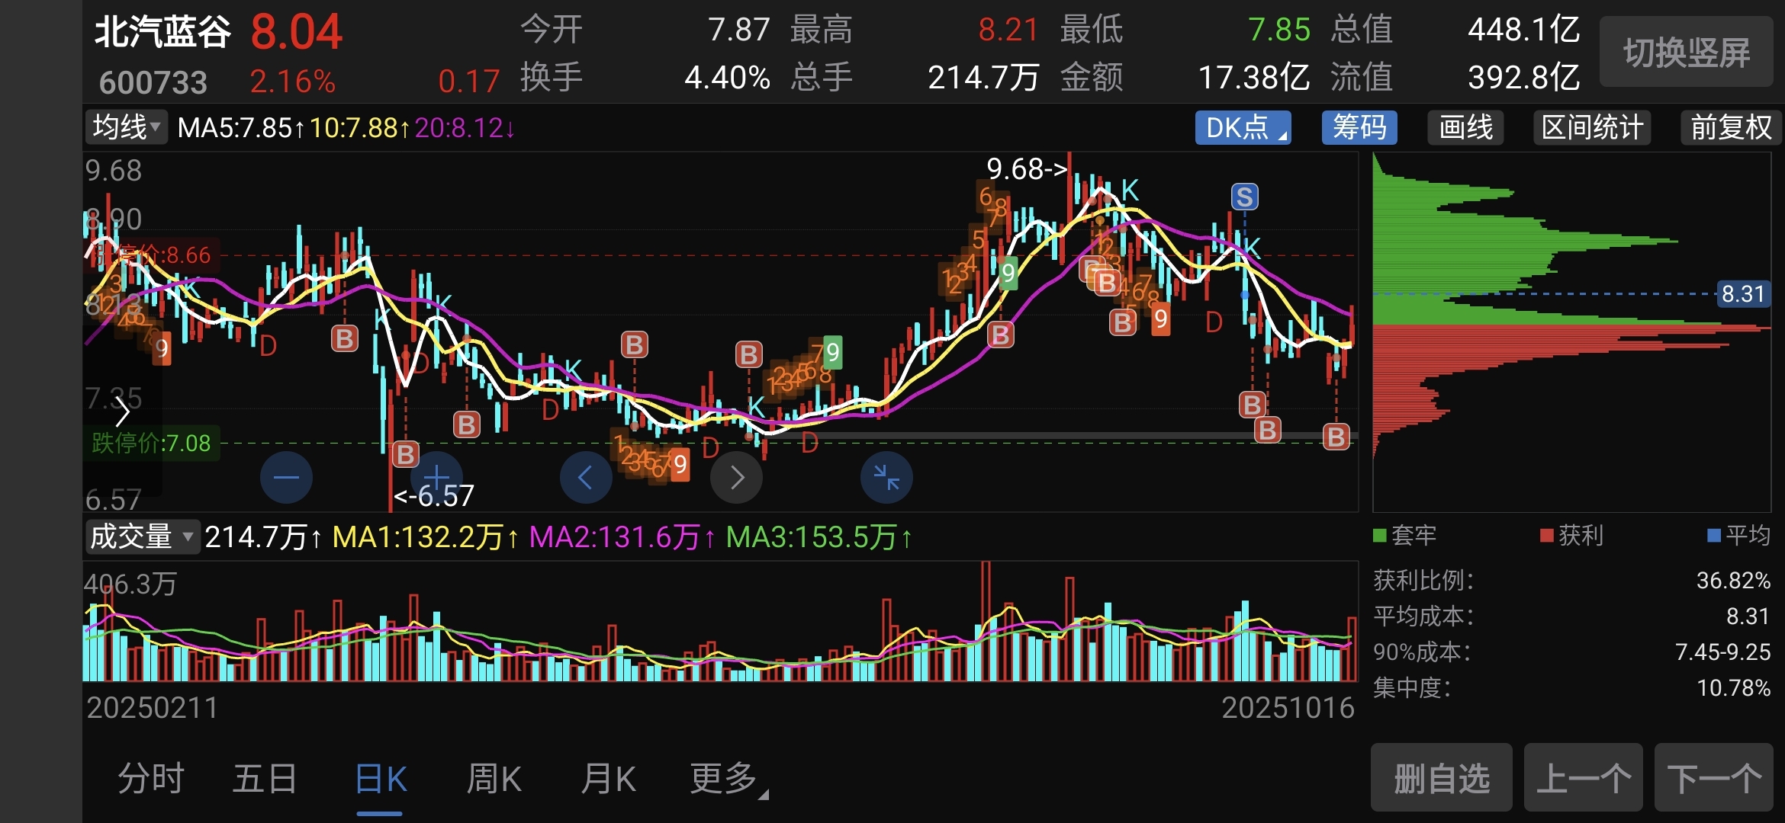
Task: Click the collapse fullscreen arrows icon
Action: (x=886, y=478)
